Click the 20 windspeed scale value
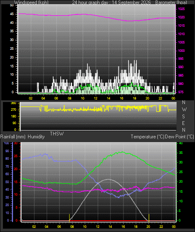 (12, 57)
